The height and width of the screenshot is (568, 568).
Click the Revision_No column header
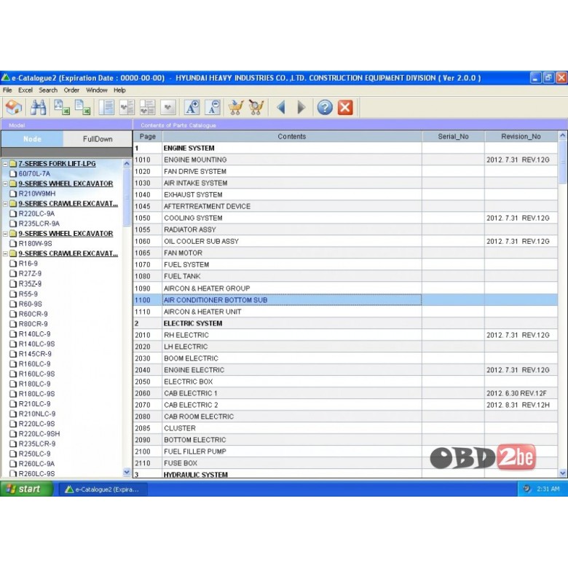point(521,137)
